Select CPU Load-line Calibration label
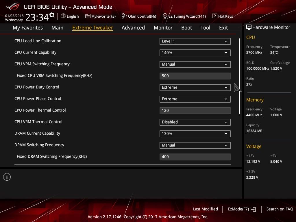The image size is (296, 222). [x=38, y=41]
